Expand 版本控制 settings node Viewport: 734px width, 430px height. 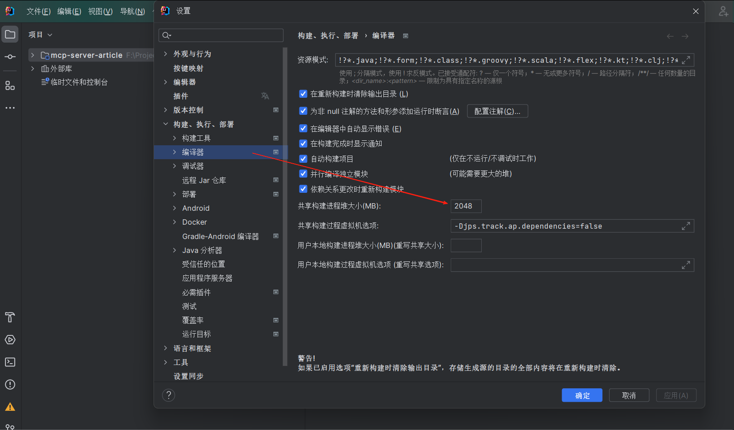click(x=166, y=110)
